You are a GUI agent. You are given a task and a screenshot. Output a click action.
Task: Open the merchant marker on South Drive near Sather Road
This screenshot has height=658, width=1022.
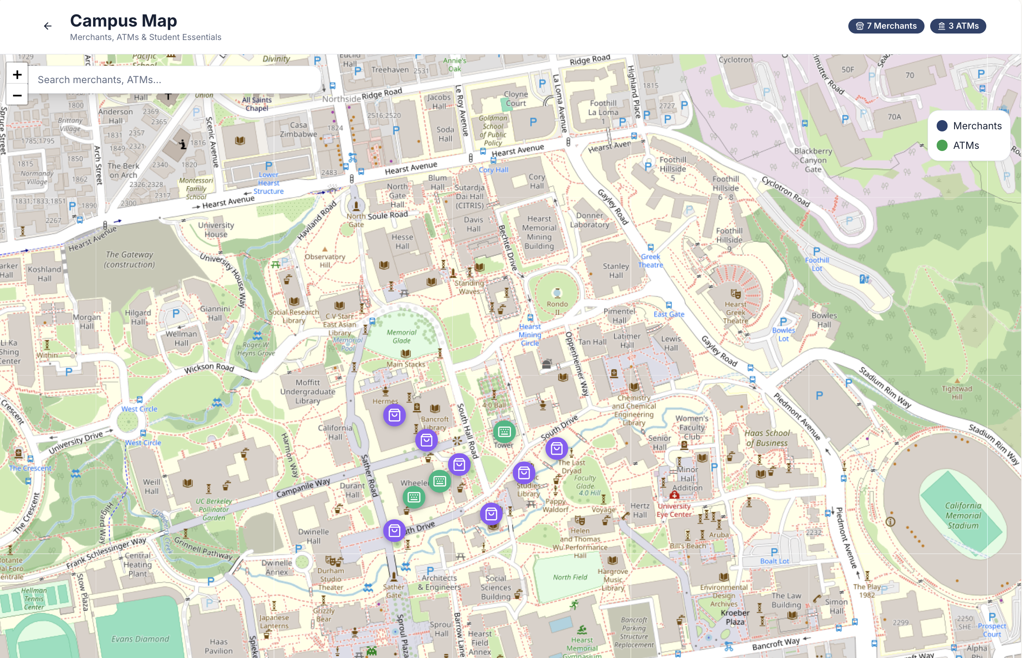(394, 531)
